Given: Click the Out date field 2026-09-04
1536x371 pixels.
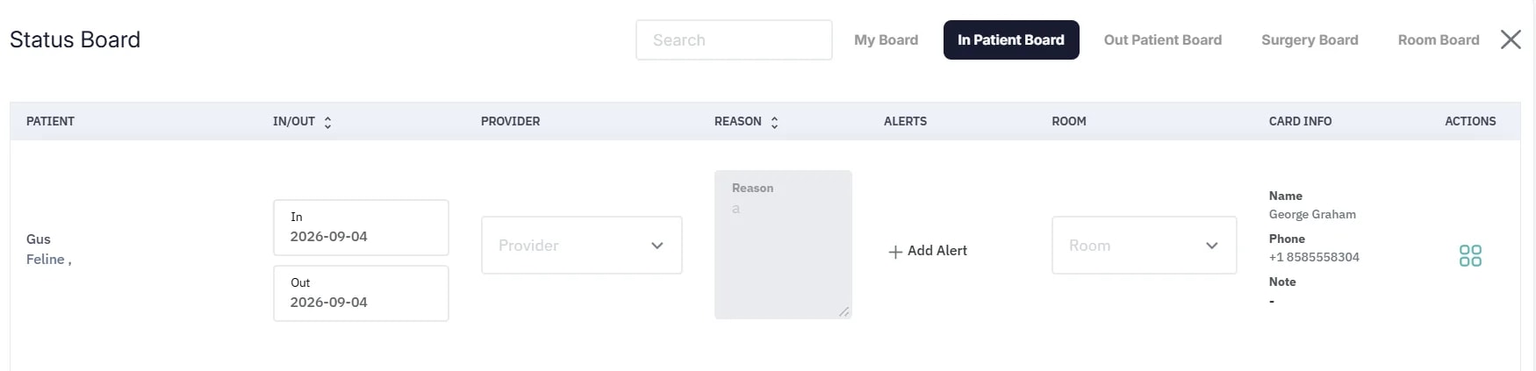Looking at the screenshot, I should click(x=361, y=293).
